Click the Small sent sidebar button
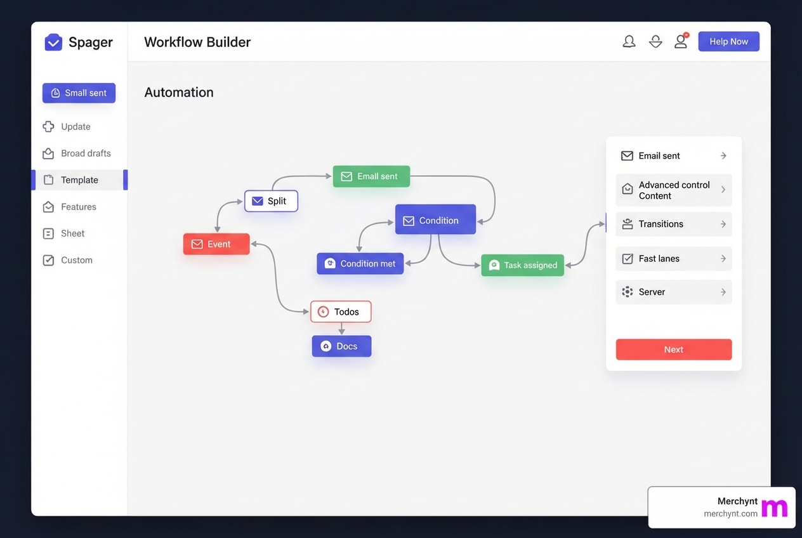 79,93
